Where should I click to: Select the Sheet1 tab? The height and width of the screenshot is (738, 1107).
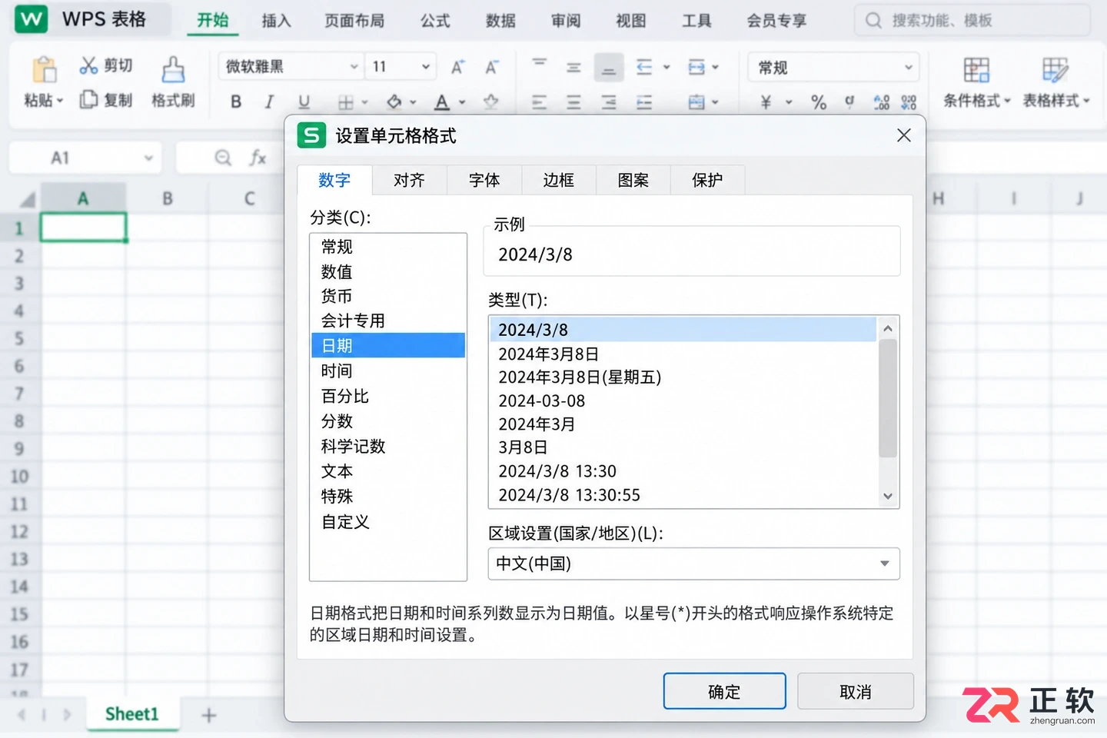(x=132, y=714)
